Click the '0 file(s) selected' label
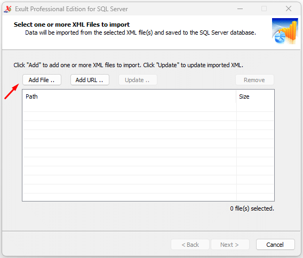Image resolution: width=303 pixels, height=258 pixels. [252, 208]
